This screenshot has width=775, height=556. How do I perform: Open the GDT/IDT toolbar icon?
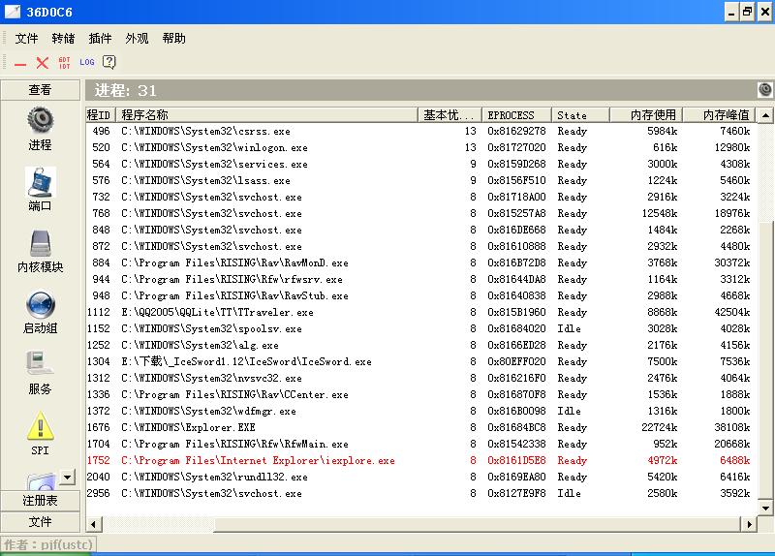[64, 63]
